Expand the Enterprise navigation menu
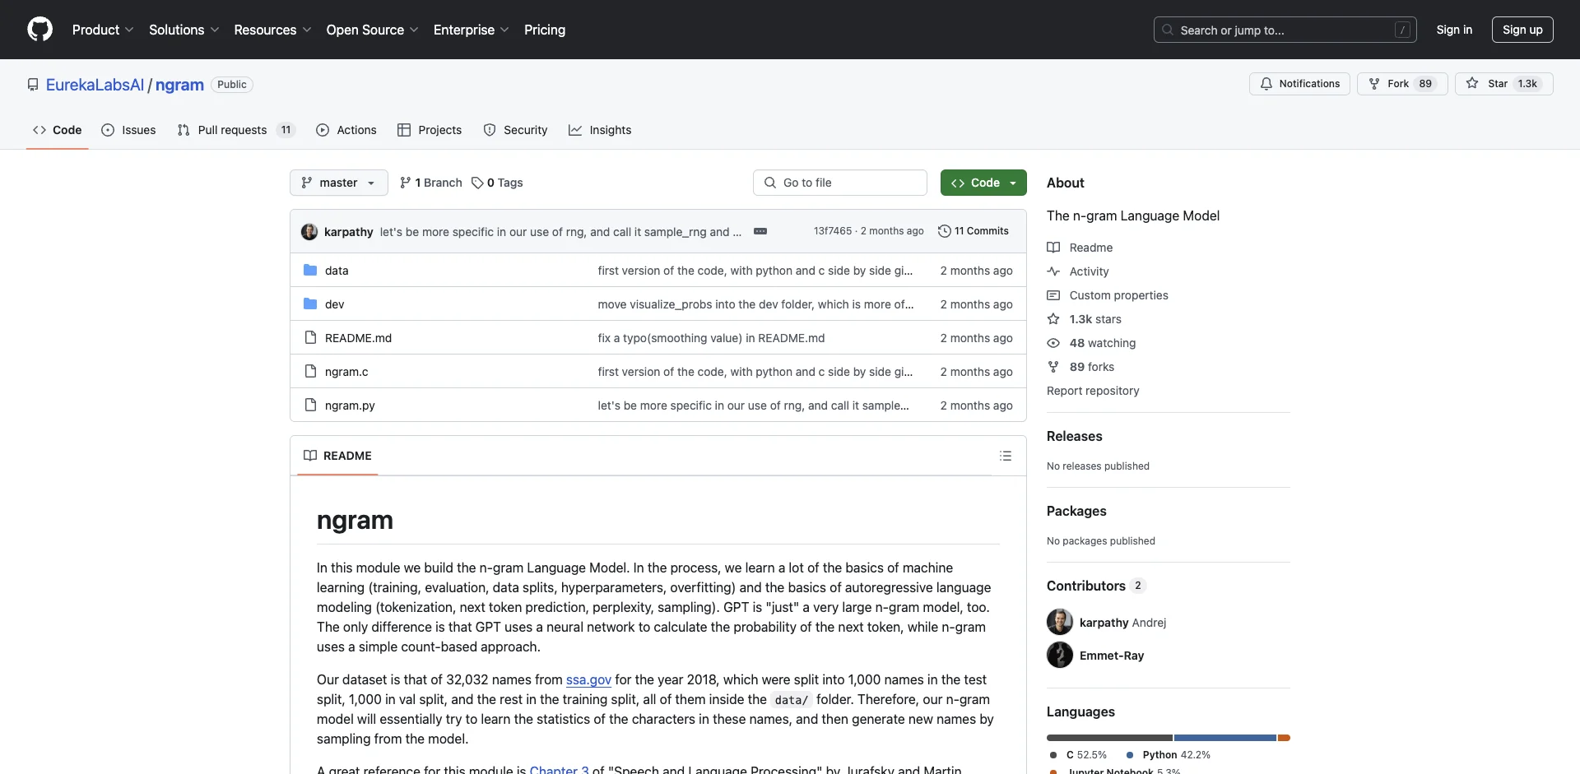The image size is (1580, 774). pos(471,30)
